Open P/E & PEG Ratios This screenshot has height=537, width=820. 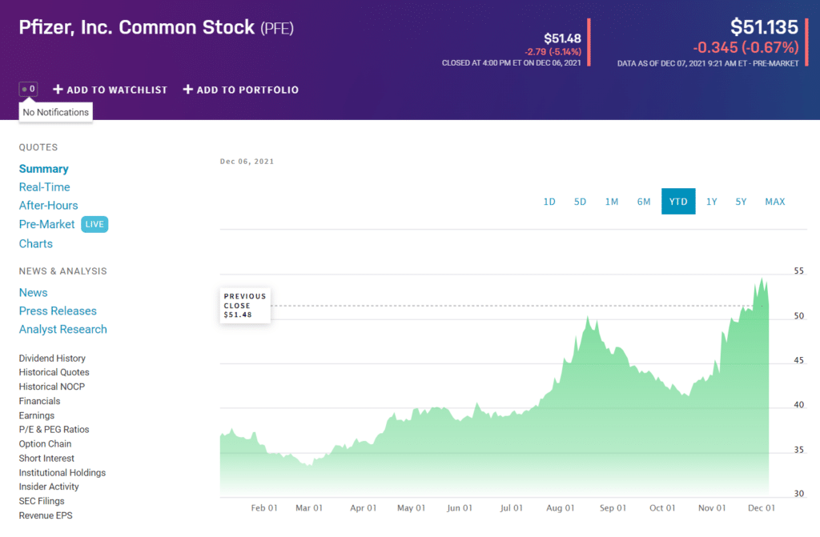(54, 429)
